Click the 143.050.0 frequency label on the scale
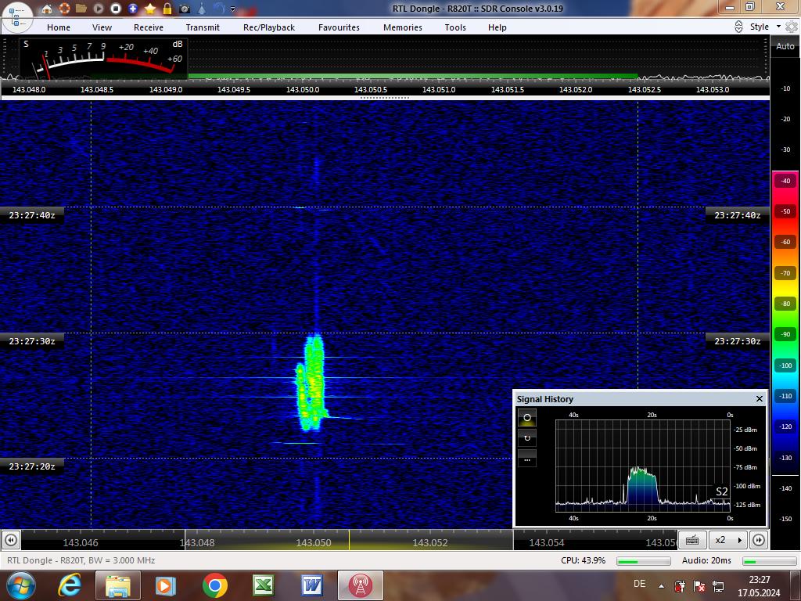The width and height of the screenshot is (801, 601). 303,89
